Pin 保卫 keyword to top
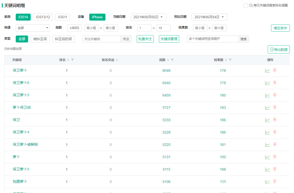Image resolution: width=294 pixels, height=193 pixels. pyautogui.click(x=275, y=120)
